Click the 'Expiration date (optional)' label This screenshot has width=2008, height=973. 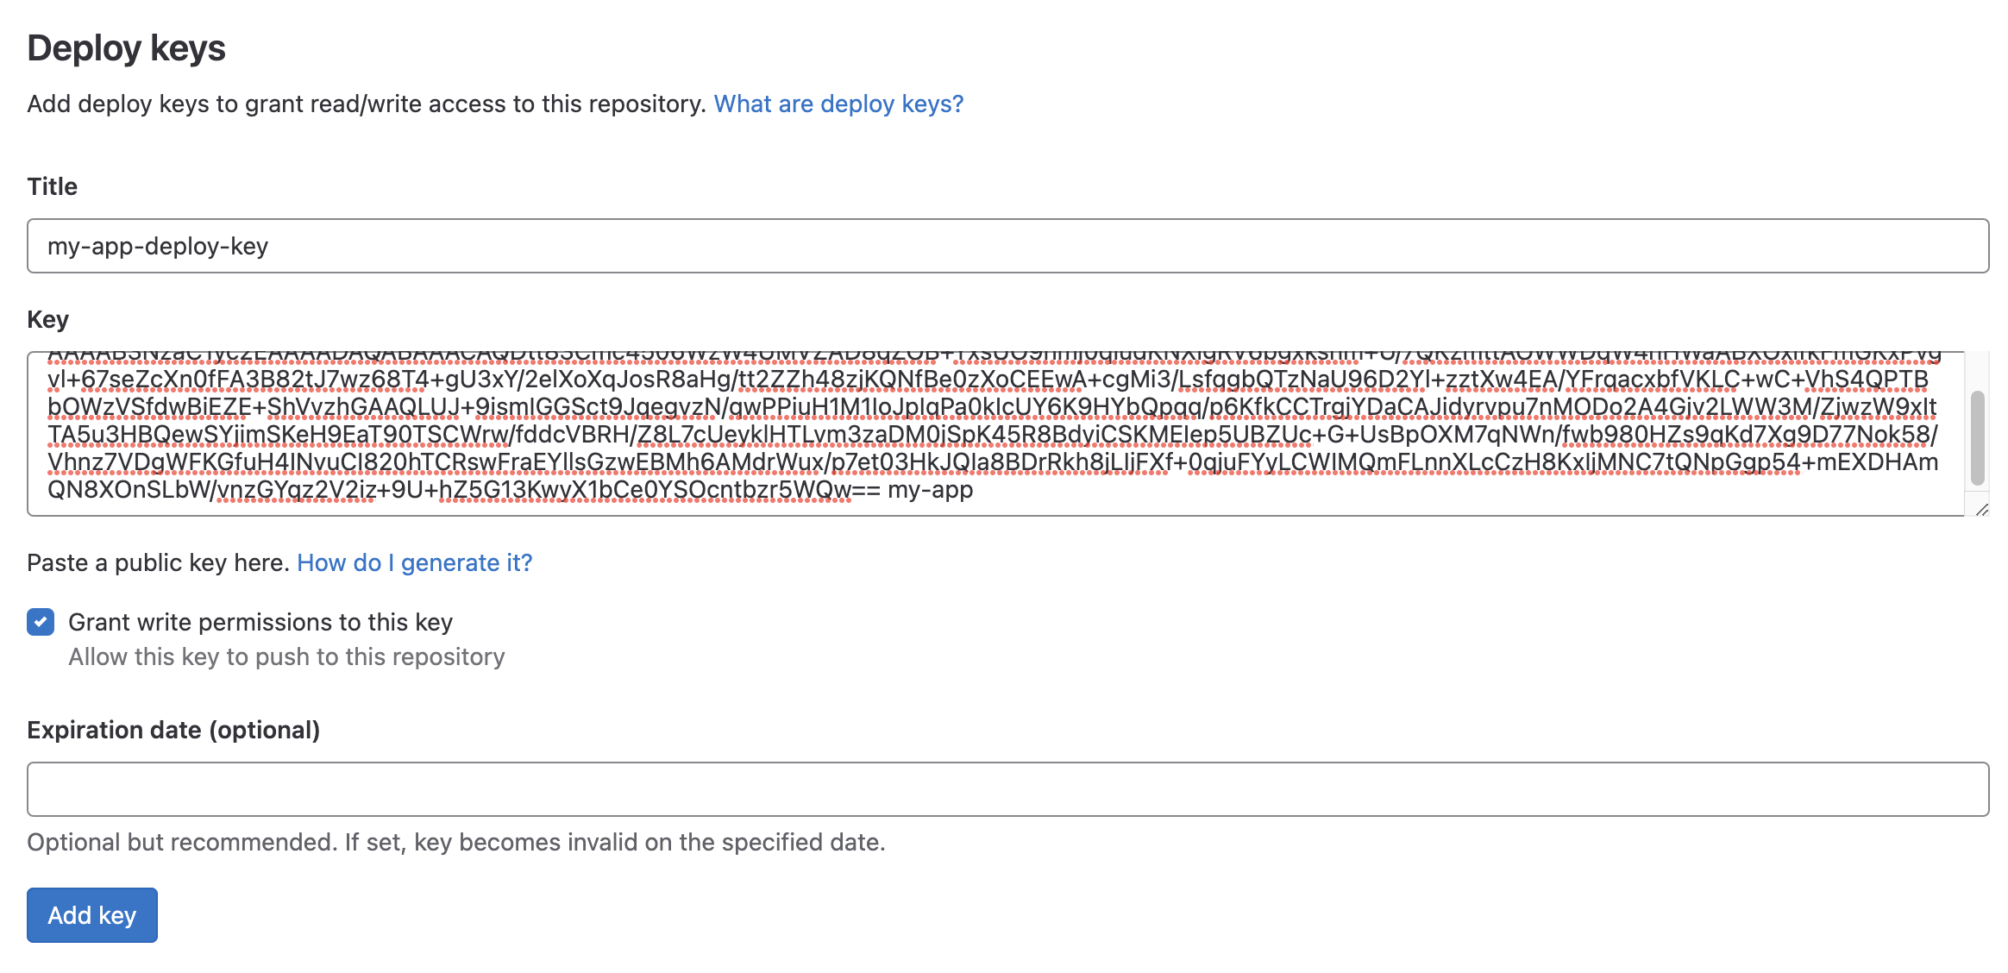[x=173, y=730]
